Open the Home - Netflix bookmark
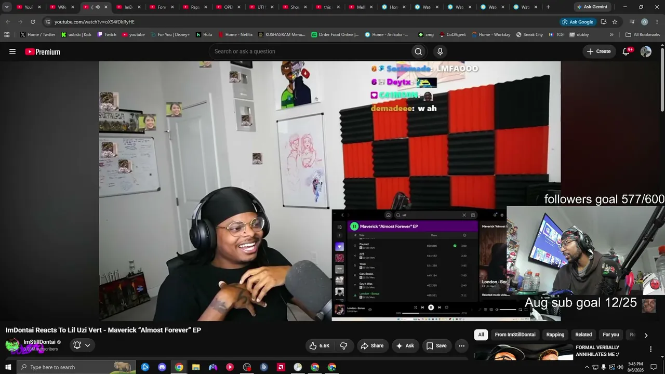Viewport: 665px width, 374px height. click(x=235, y=35)
